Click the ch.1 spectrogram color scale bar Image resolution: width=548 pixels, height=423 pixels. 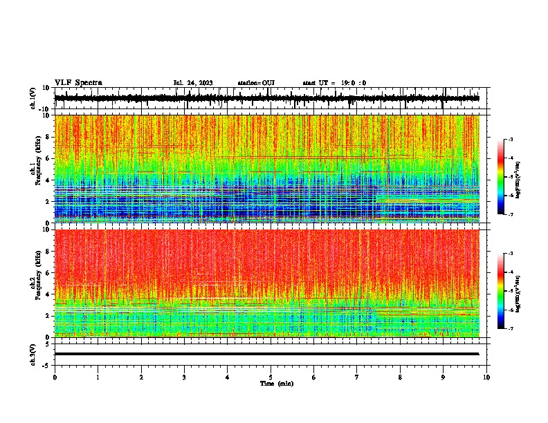(x=501, y=177)
